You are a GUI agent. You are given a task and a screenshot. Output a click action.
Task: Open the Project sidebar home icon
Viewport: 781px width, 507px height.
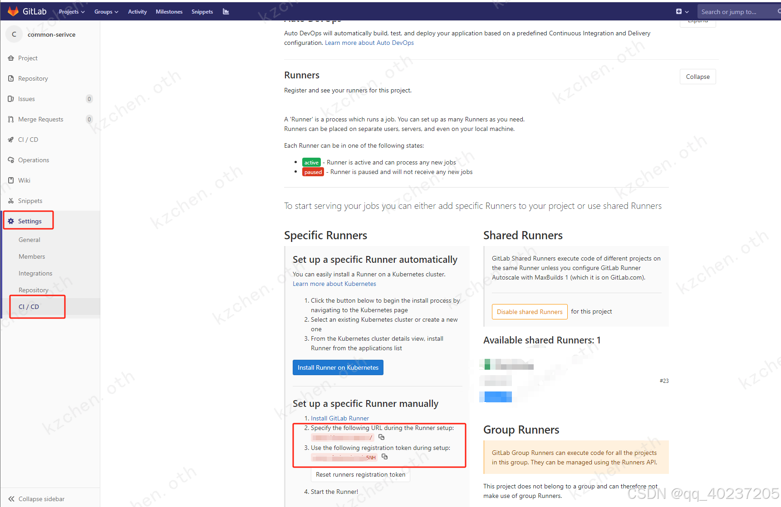tap(11, 58)
